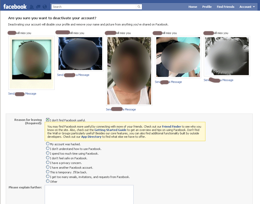Screen dimensions: 260x204
Task: Open Find Friends in navigation bar
Action: [x=225, y=7]
